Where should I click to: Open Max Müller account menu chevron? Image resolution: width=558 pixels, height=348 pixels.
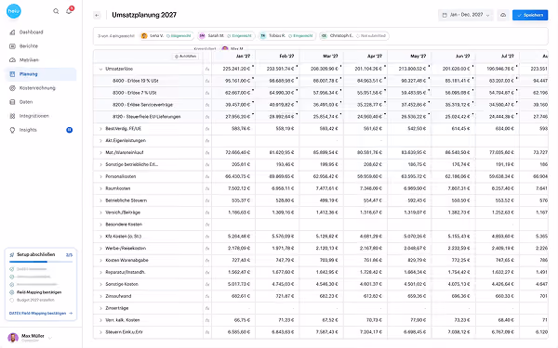(50, 338)
